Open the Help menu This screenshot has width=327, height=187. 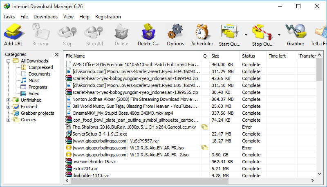84,17
